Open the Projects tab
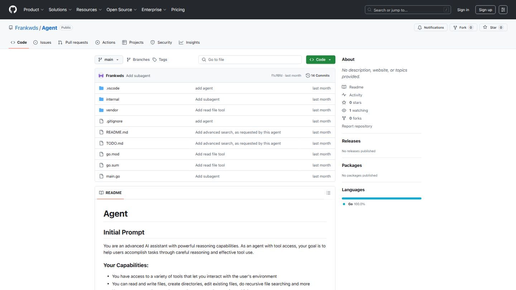This screenshot has height=290, width=516. [x=133, y=42]
